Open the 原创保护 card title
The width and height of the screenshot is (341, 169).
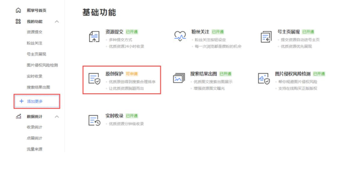pyautogui.click(x=114, y=74)
